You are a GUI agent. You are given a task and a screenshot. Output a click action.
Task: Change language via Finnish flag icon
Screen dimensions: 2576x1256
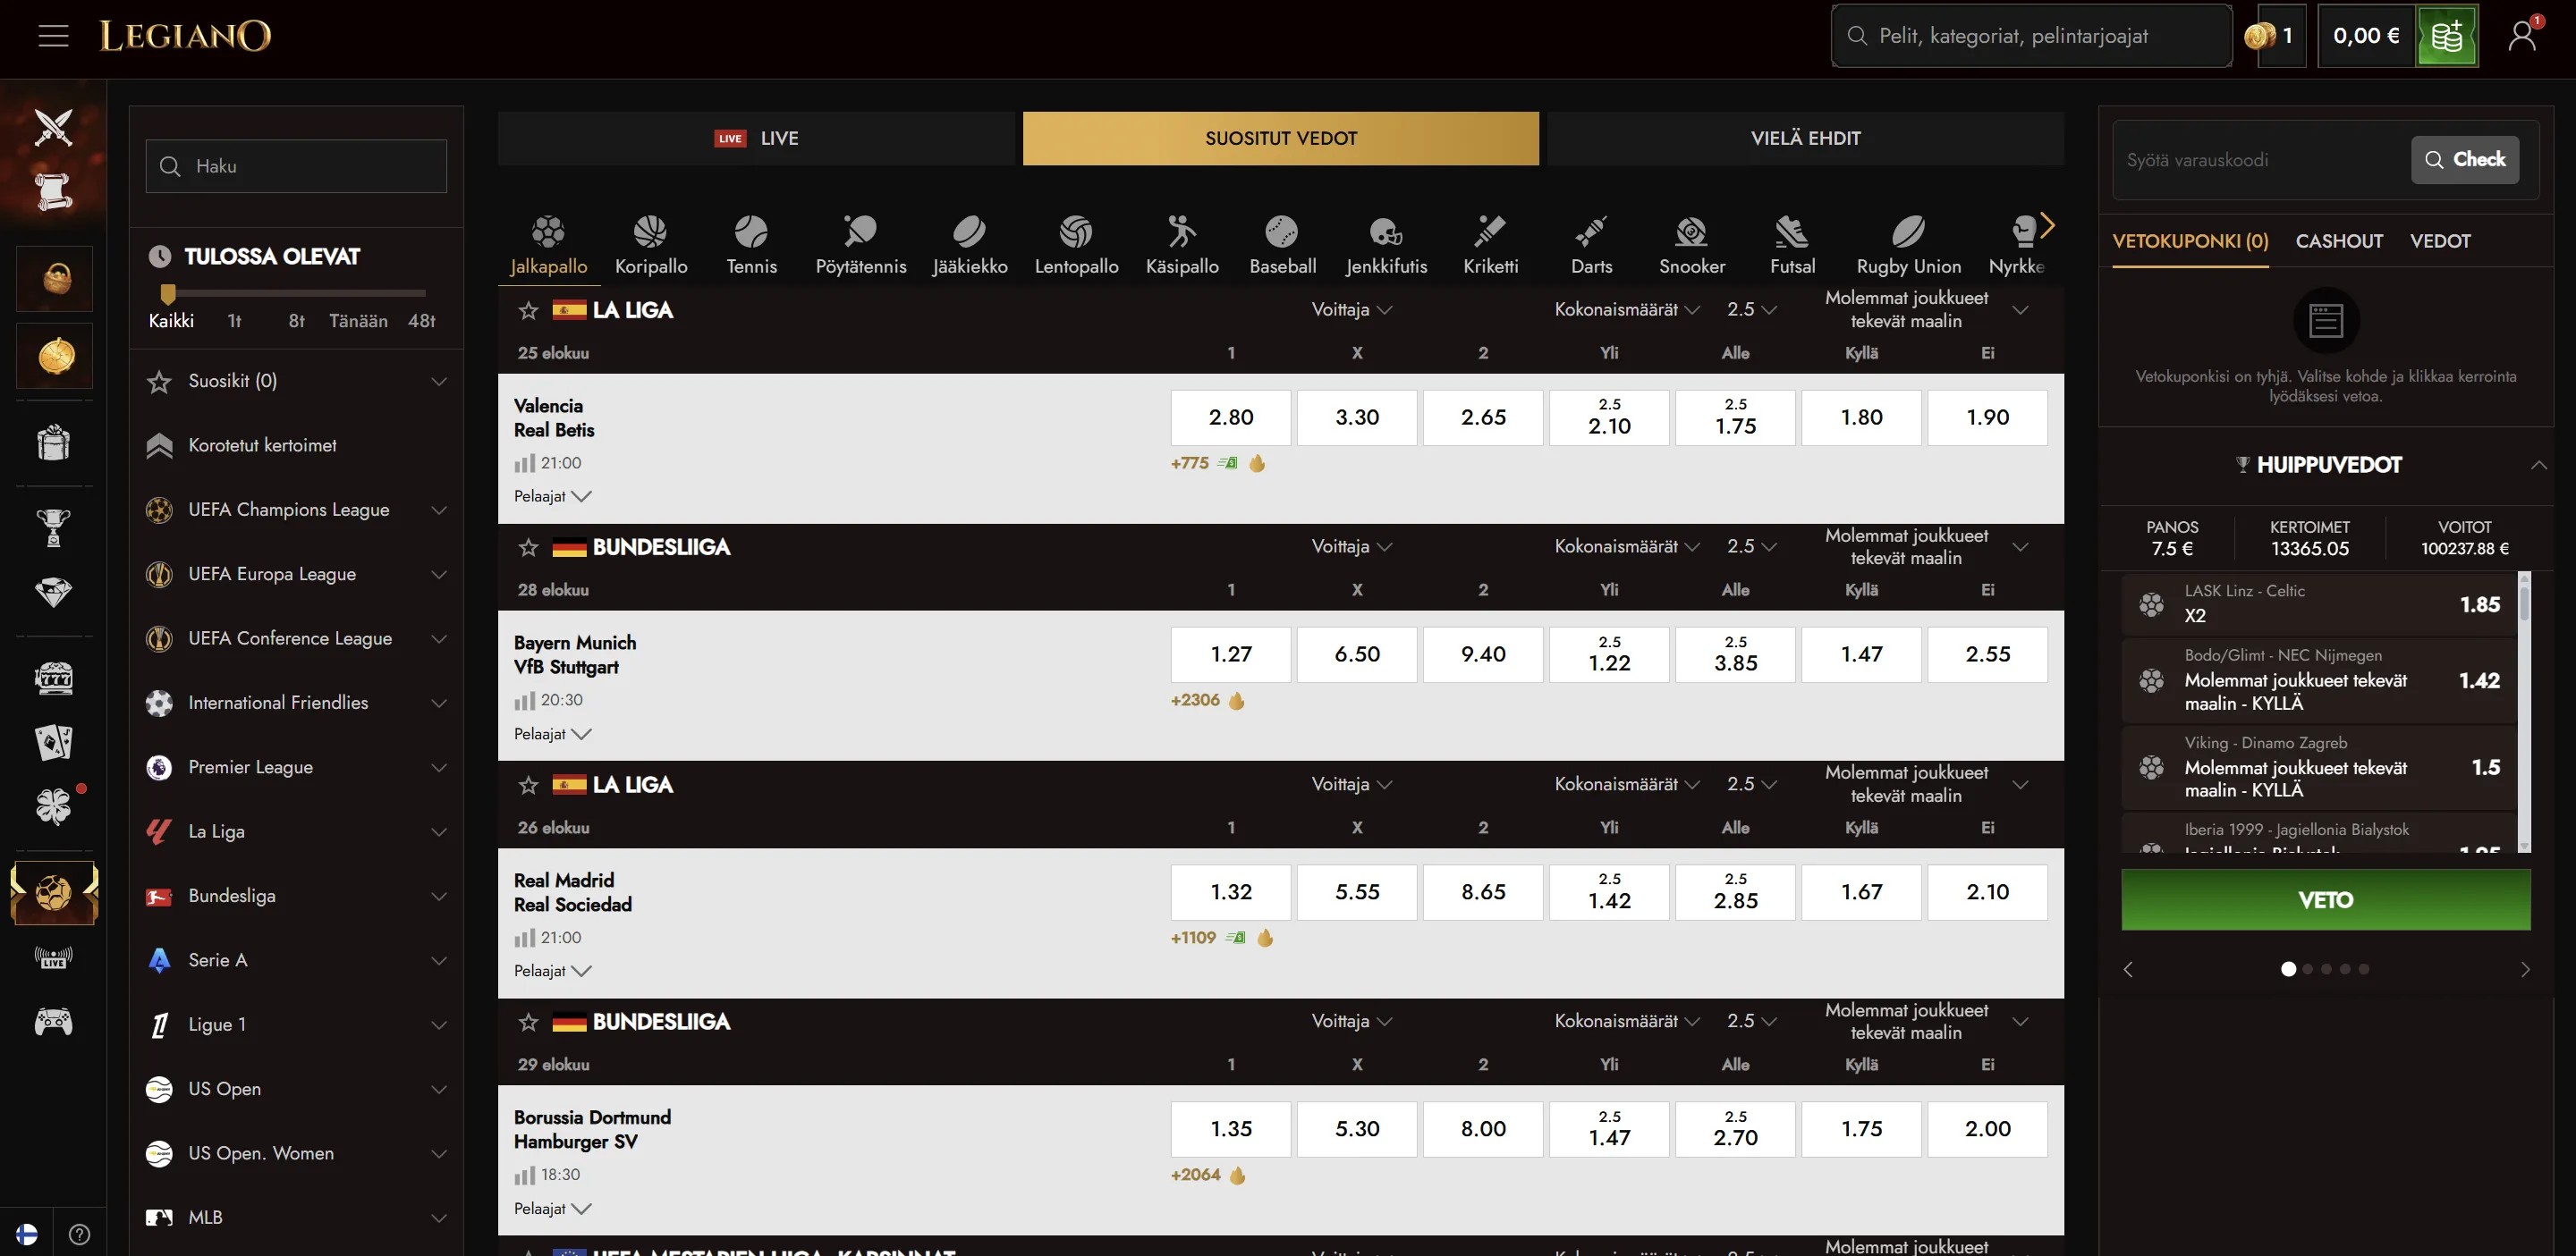coord(27,1234)
